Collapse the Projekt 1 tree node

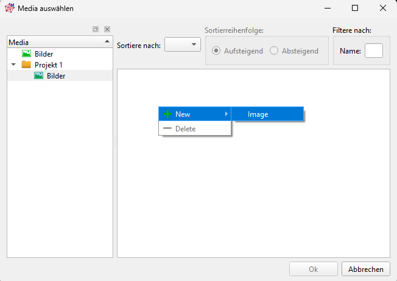click(x=13, y=65)
